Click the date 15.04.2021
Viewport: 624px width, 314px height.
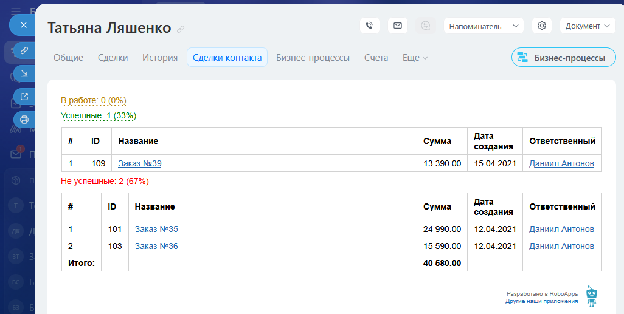[x=495, y=163]
